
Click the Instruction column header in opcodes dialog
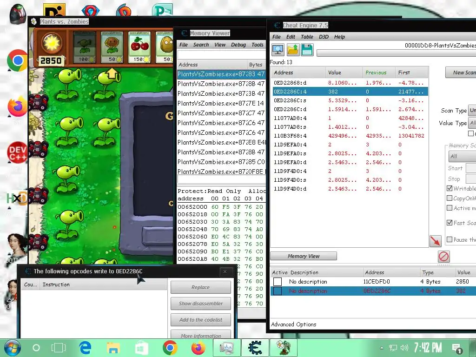pyautogui.click(x=103, y=284)
